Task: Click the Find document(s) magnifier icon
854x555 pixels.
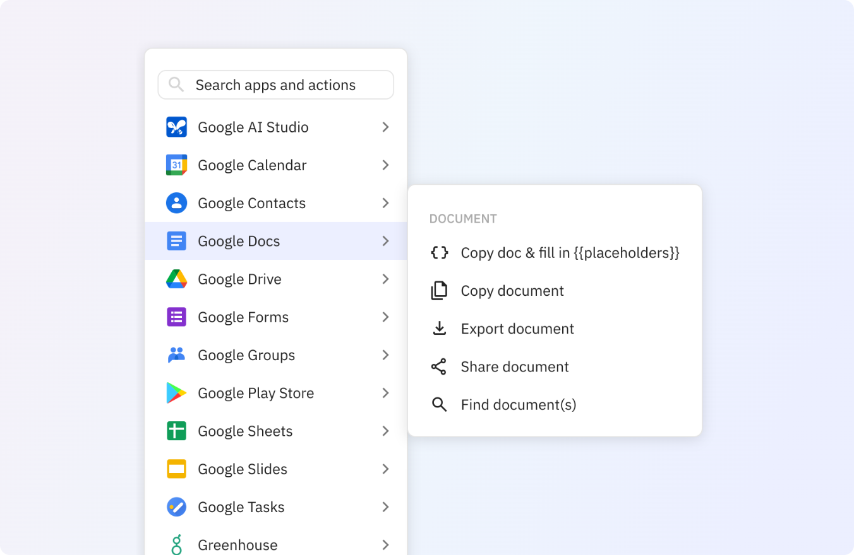Action: click(439, 405)
